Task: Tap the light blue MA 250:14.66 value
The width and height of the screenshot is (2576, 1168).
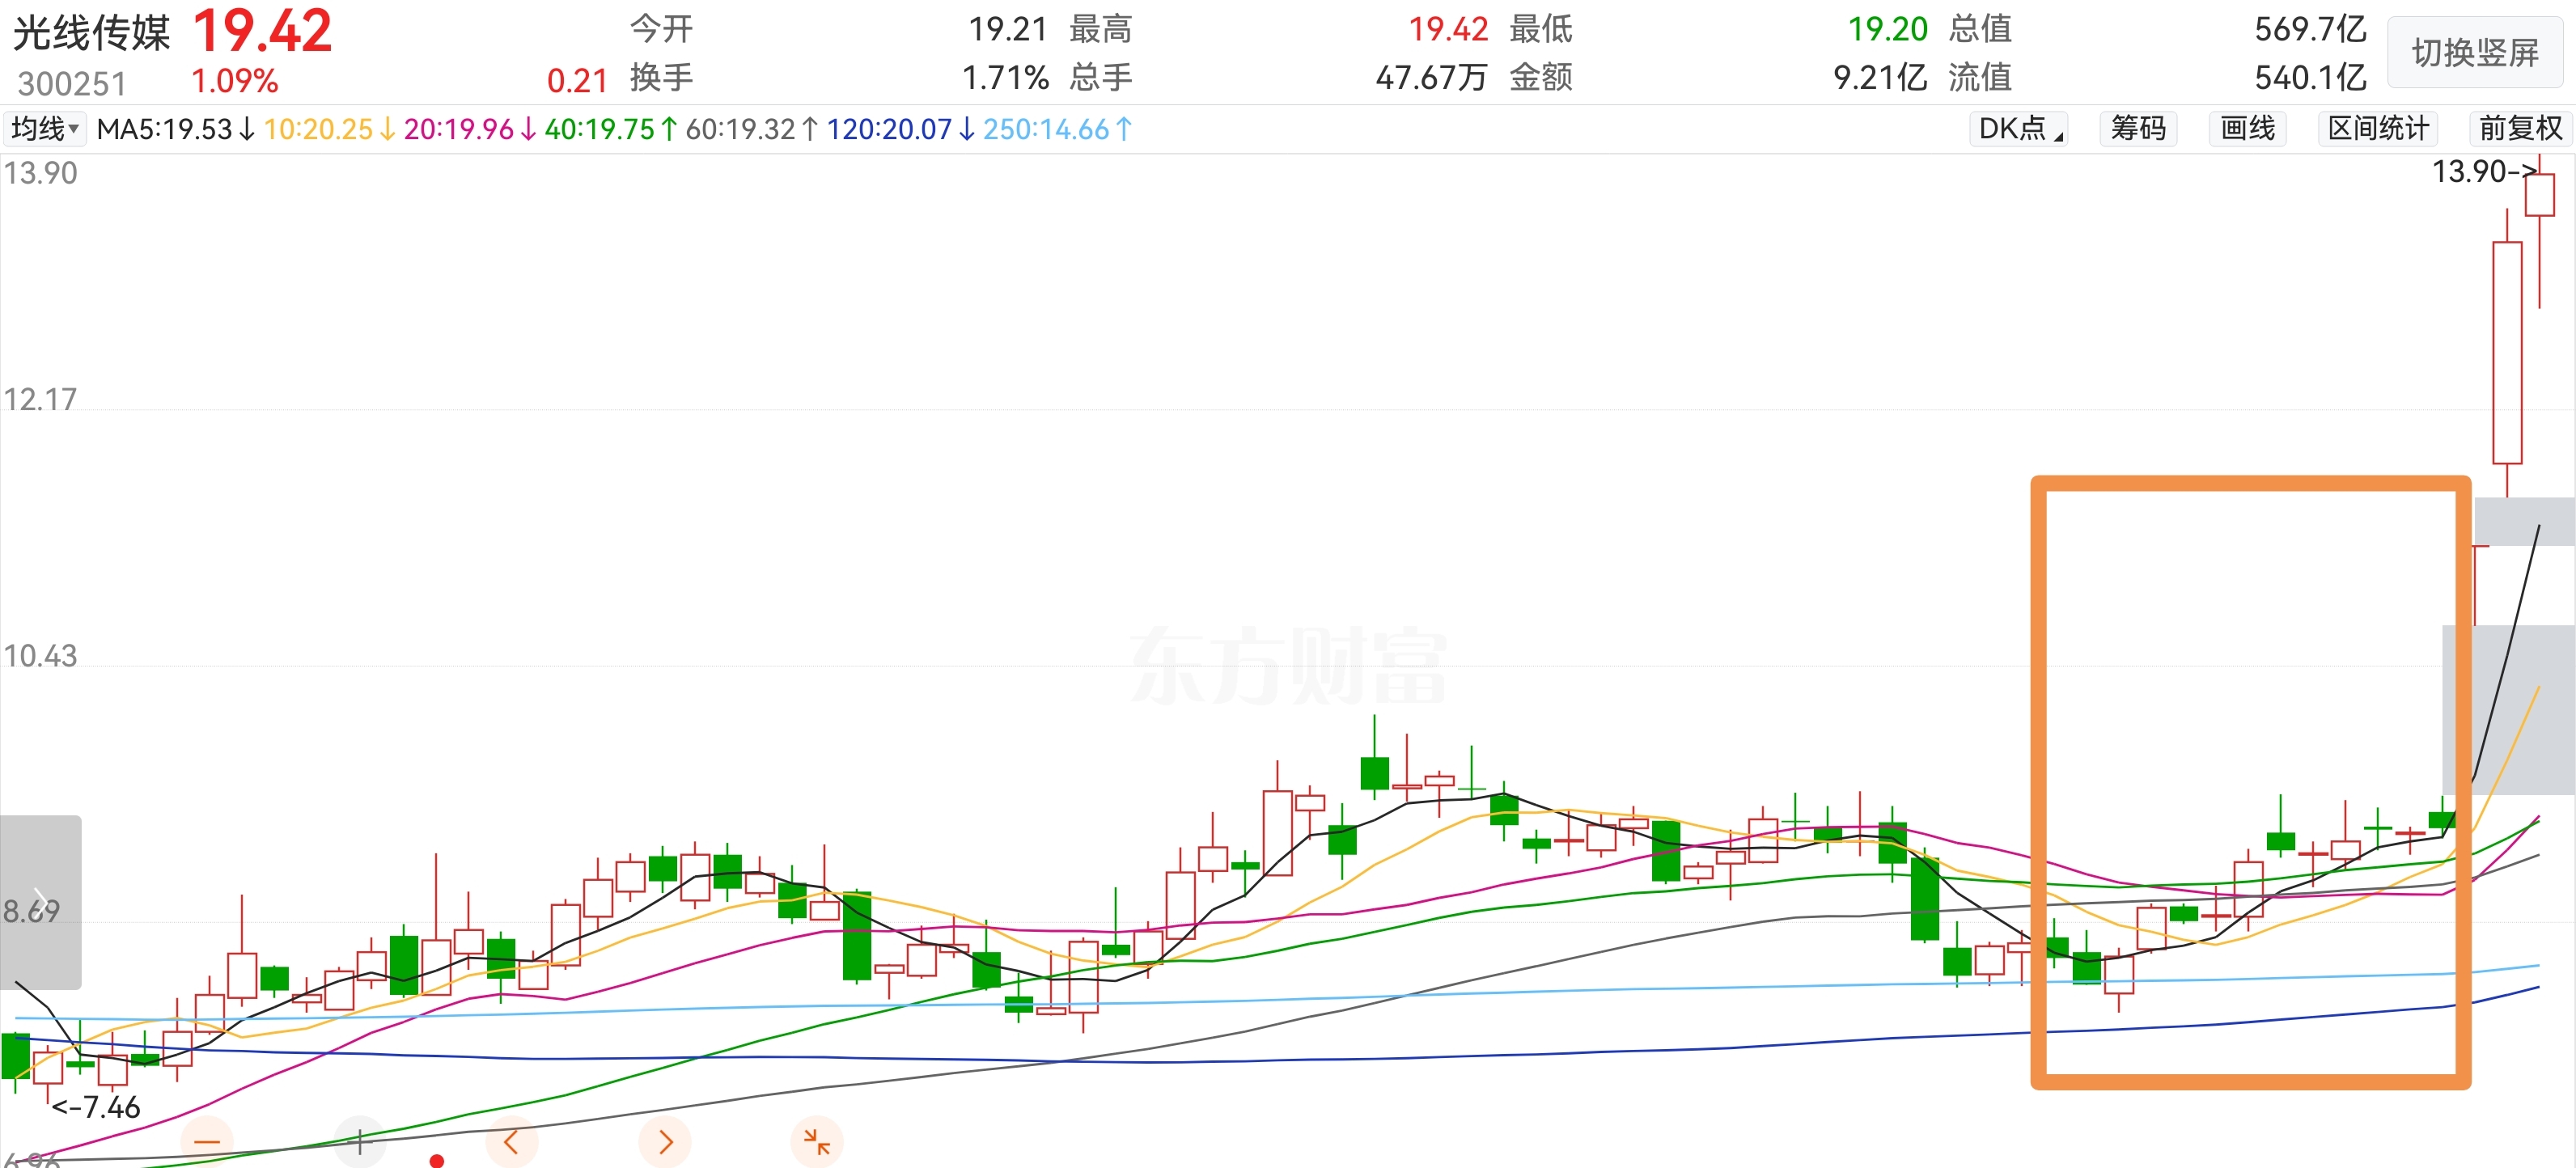Action: pos(1058,129)
